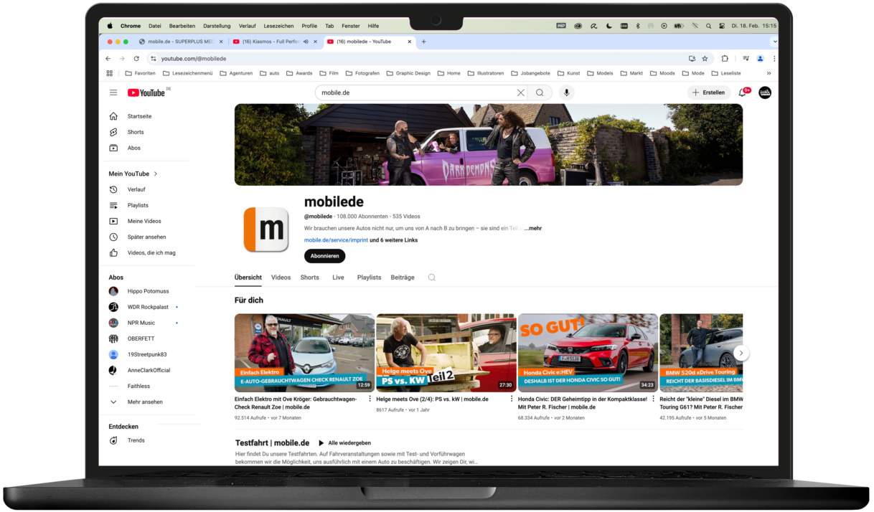Open the und 6 weitere Links text

tap(394, 240)
